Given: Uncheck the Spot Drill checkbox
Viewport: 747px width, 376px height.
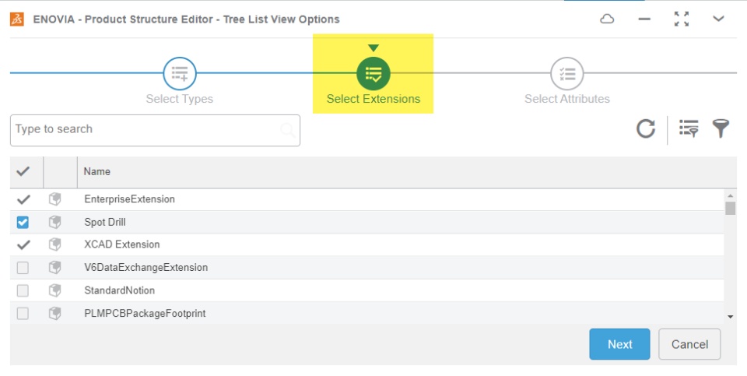Looking at the screenshot, I should click(23, 223).
